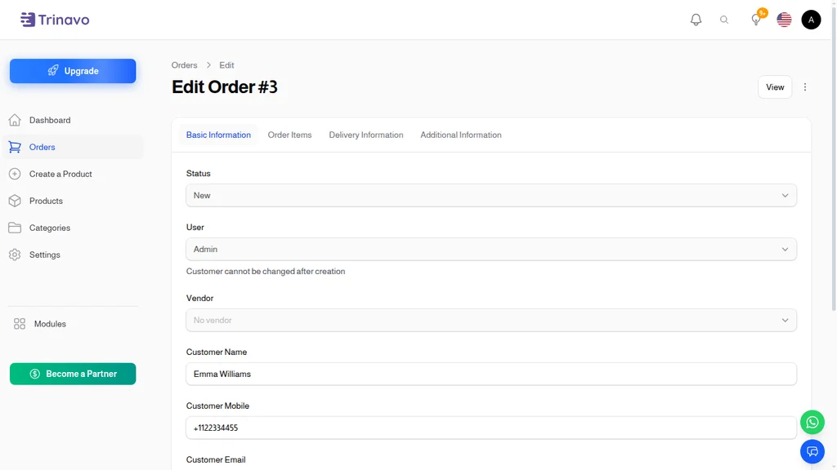Click Become a Partner button
Screen dimensions: 837x470
(73, 374)
